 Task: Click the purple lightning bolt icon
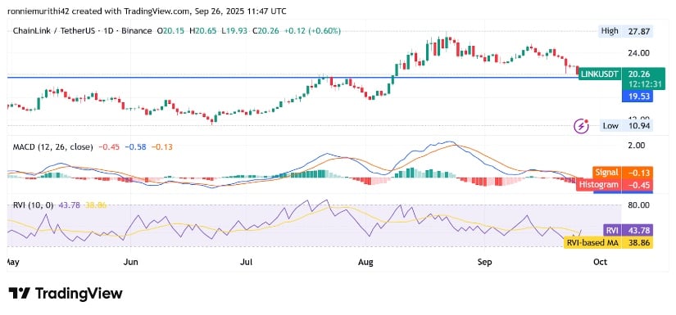582,126
